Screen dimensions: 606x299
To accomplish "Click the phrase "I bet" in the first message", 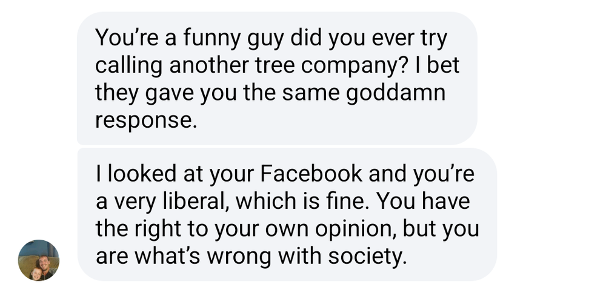I will coord(434,65).
